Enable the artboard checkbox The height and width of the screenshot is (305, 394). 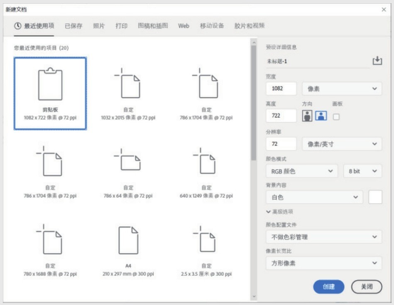coord(336,117)
